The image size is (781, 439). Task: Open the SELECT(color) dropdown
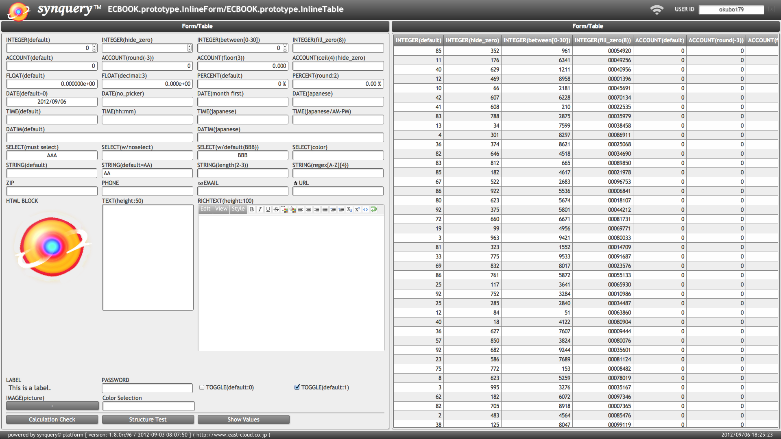[x=338, y=155]
